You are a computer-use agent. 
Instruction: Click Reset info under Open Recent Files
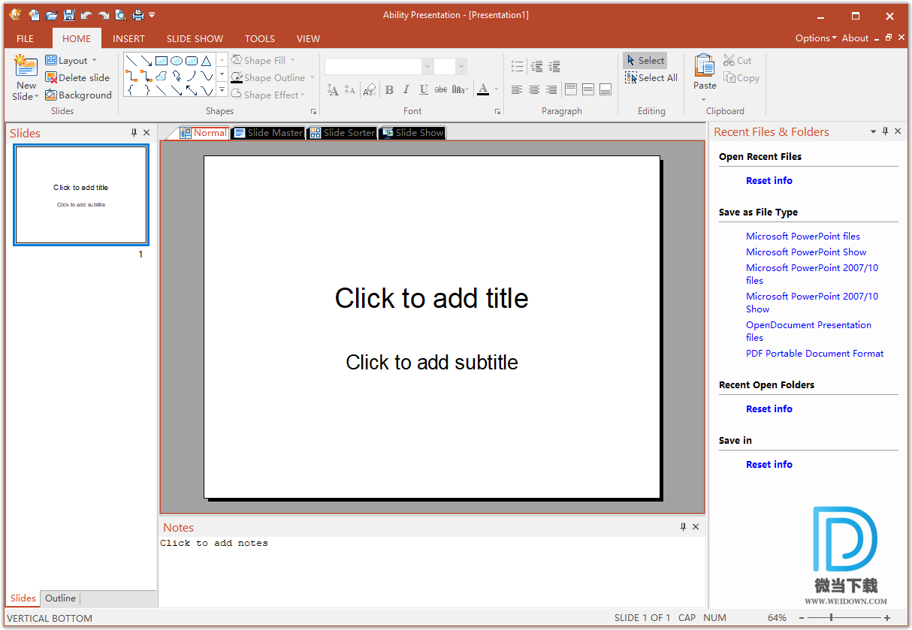769,181
